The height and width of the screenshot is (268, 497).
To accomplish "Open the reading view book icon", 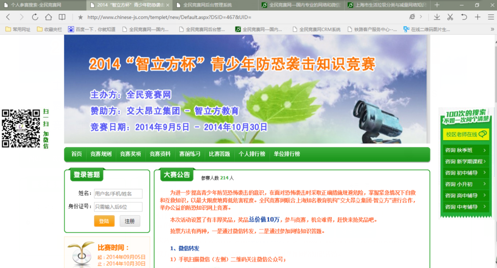I will pos(62,17).
